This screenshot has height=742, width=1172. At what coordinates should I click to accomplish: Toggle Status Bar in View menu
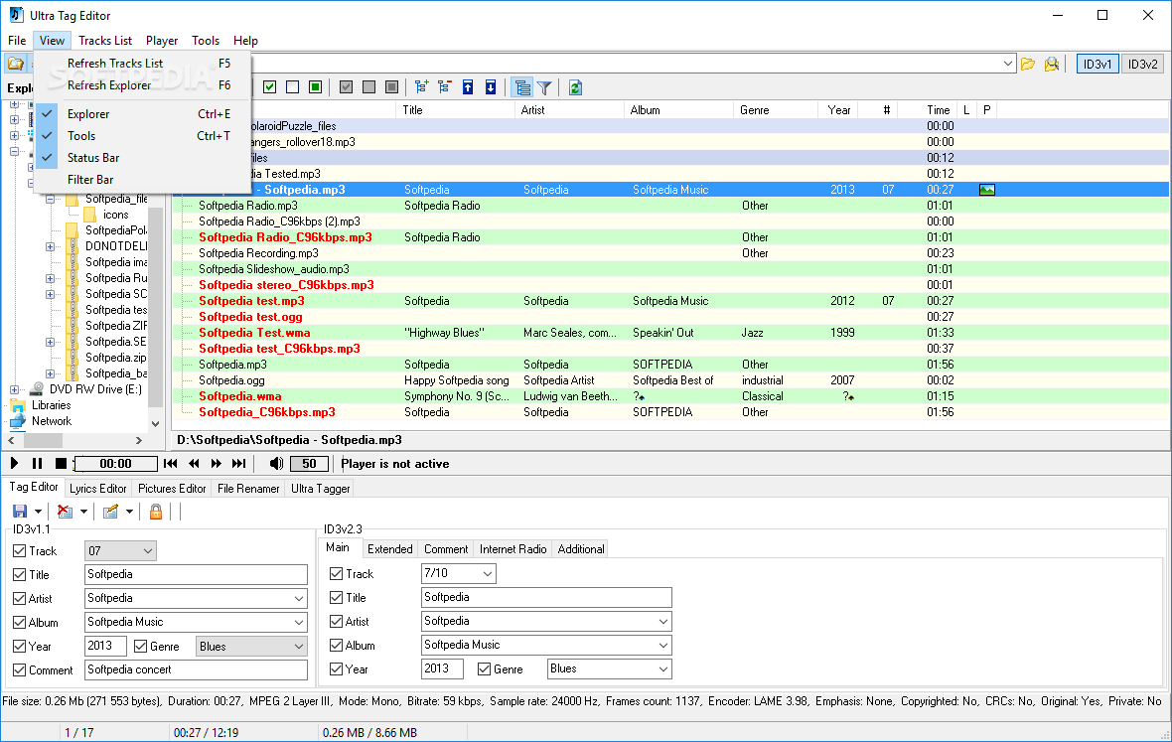click(x=142, y=158)
